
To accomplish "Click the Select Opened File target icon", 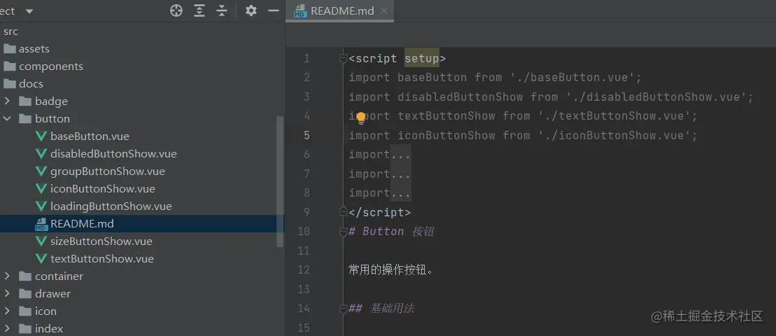I will click(176, 10).
